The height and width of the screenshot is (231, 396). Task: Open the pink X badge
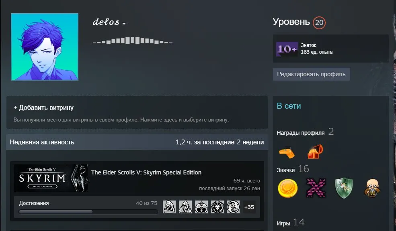[316, 188]
